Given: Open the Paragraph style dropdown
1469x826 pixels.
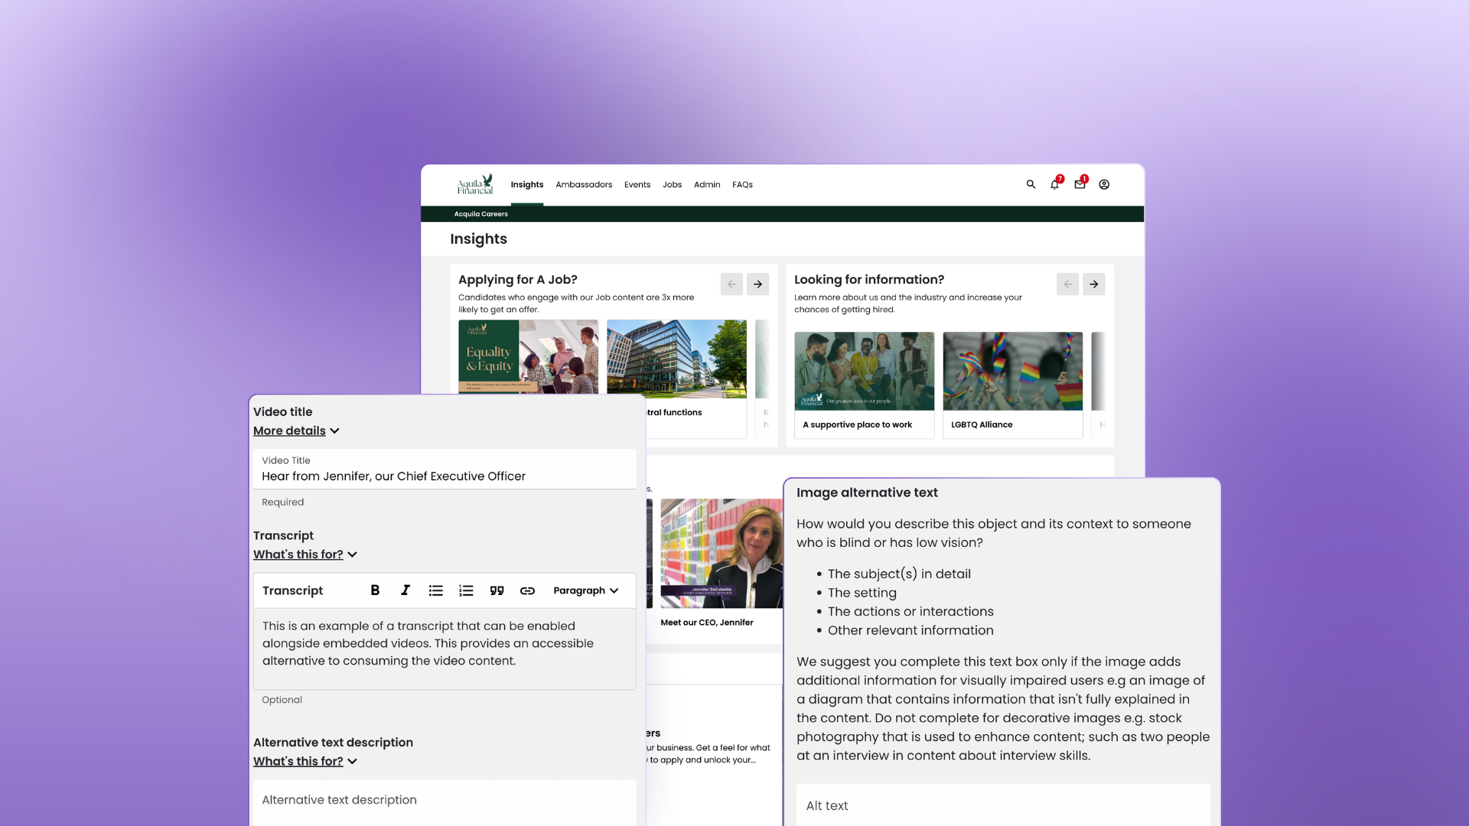Looking at the screenshot, I should point(585,590).
